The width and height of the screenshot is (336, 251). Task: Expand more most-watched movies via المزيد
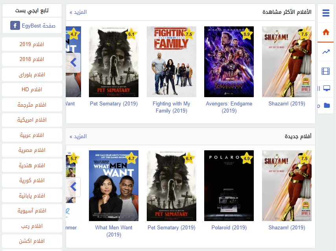point(78,12)
